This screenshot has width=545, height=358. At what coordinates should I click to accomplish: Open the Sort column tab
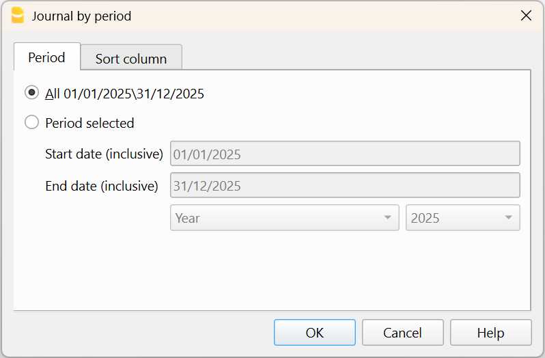coord(131,59)
